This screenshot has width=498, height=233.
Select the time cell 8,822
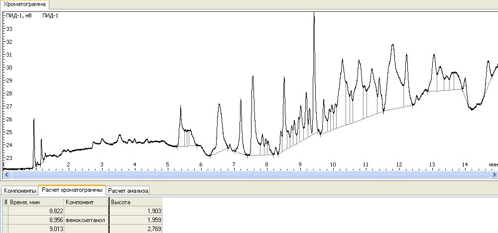[35, 211]
